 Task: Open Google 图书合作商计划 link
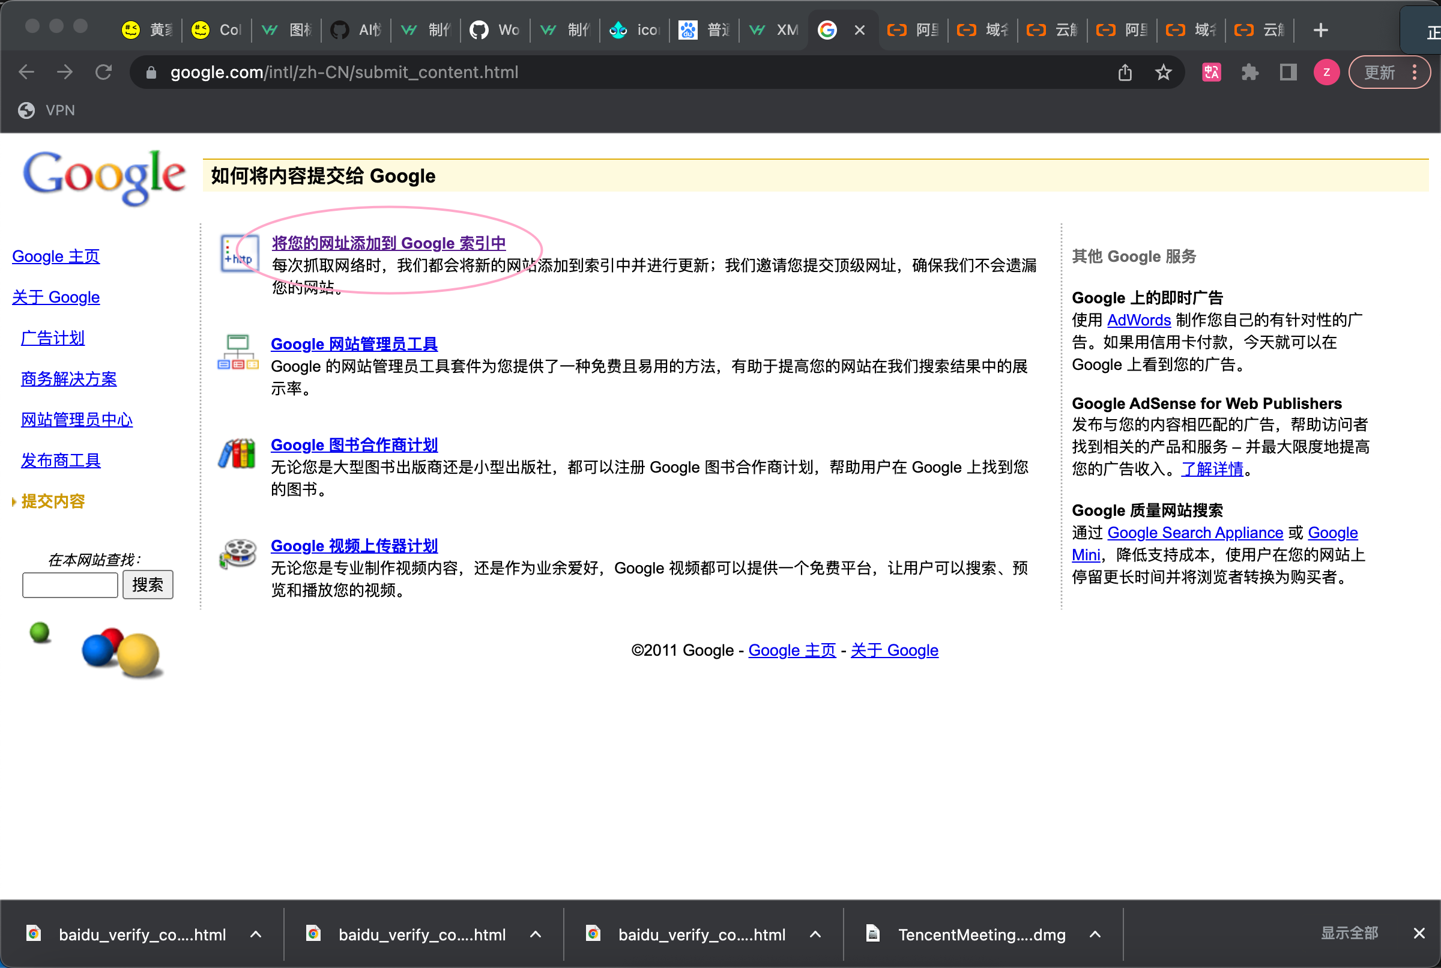pos(354,445)
